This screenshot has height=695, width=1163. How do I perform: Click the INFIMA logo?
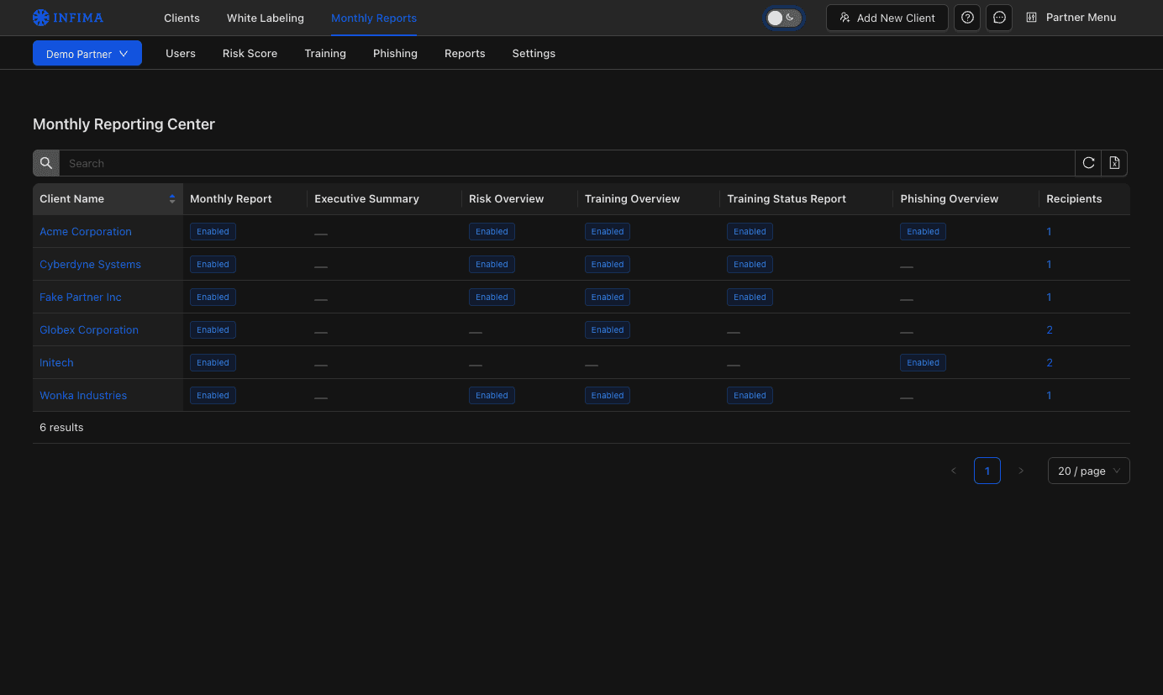68,17
